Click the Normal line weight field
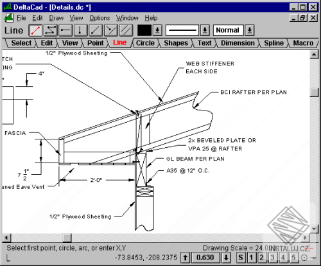Viewport: 321px width, 266px height. tap(228, 30)
